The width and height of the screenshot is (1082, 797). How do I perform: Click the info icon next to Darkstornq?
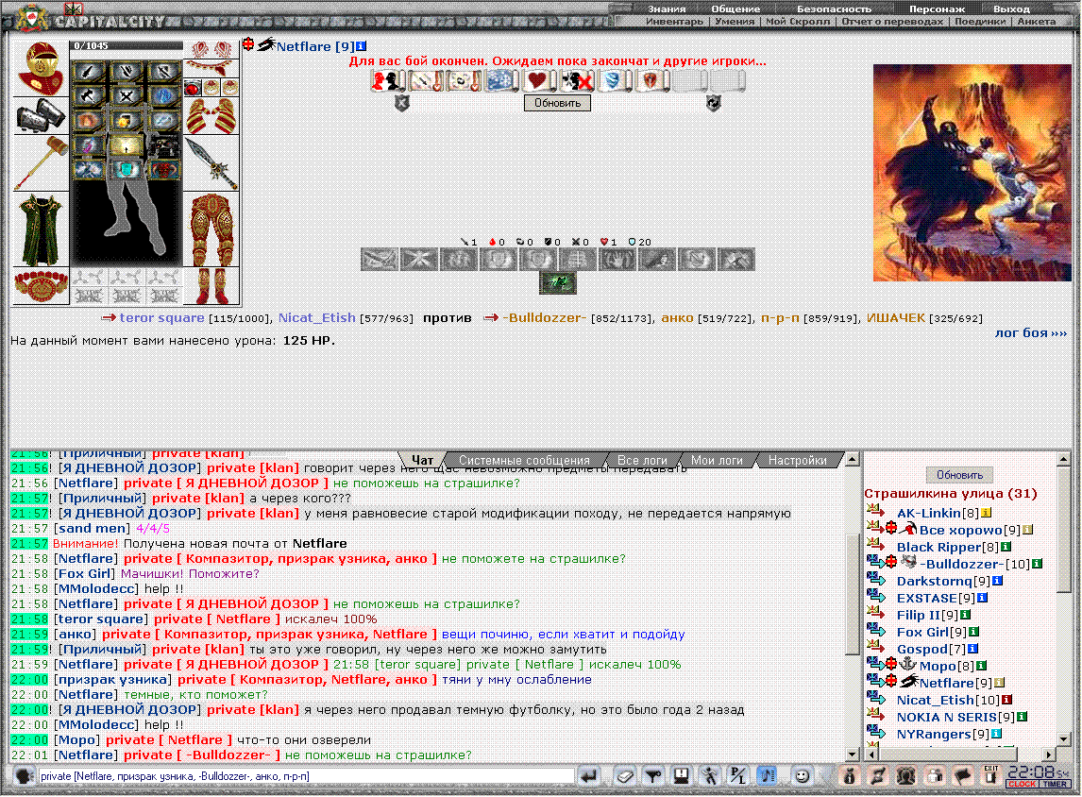pos(997,581)
